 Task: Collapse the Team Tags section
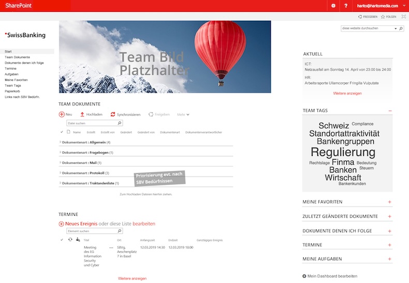point(389,111)
